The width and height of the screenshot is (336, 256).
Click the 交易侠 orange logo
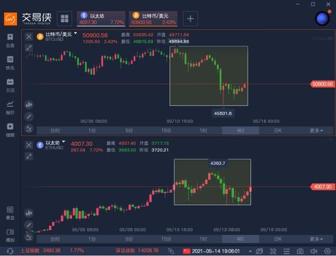(10, 19)
